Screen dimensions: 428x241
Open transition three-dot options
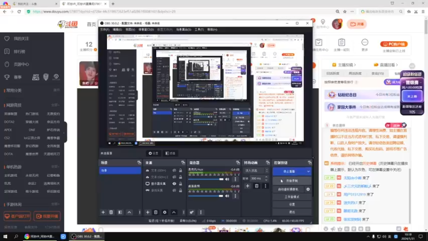point(265,186)
